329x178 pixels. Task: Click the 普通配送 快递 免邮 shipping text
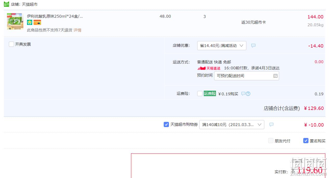coord(214,62)
